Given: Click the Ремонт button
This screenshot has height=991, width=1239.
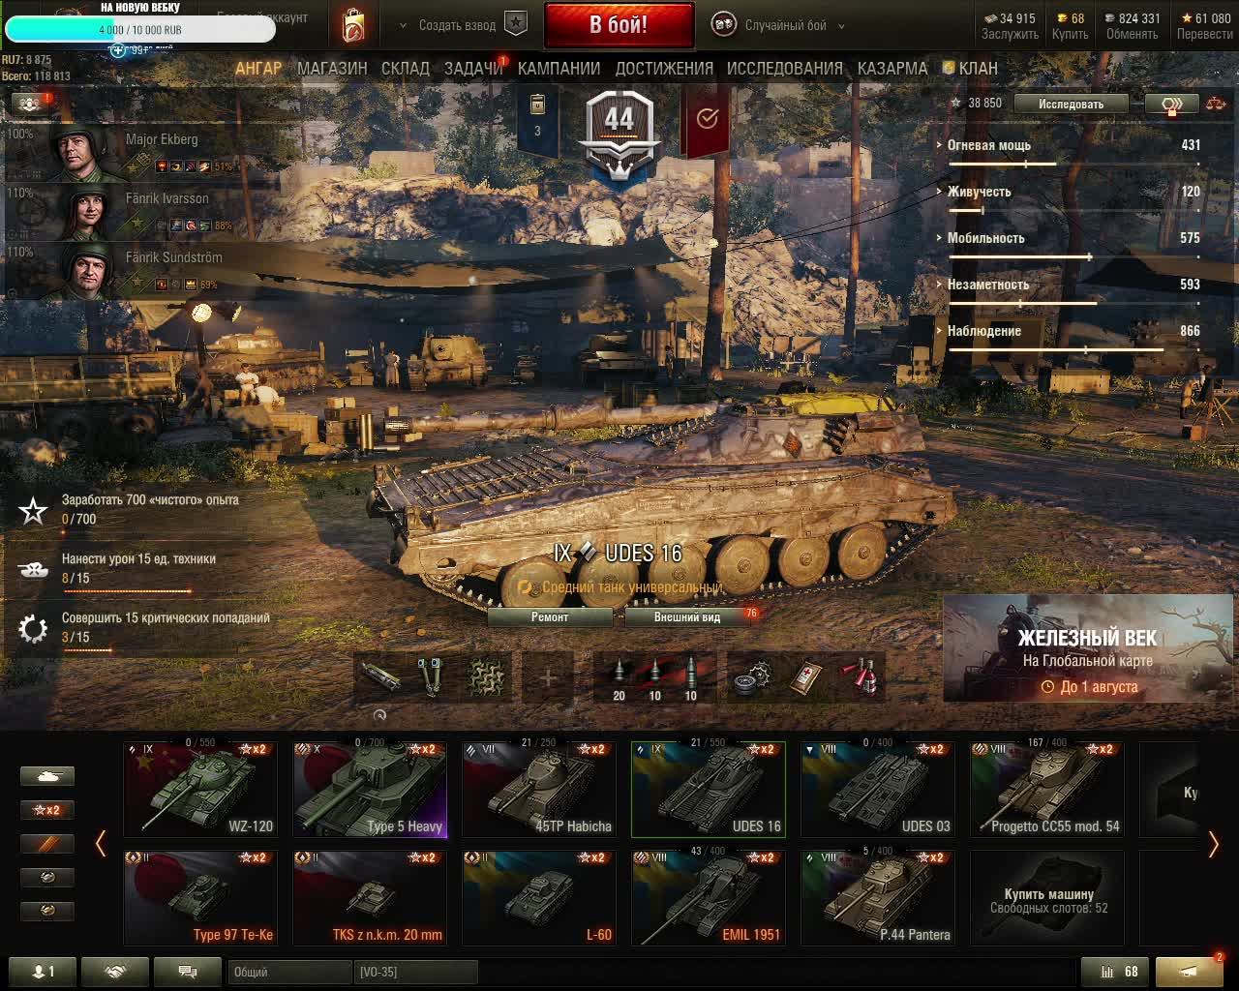Looking at the screenshot, I should [550, 616].
